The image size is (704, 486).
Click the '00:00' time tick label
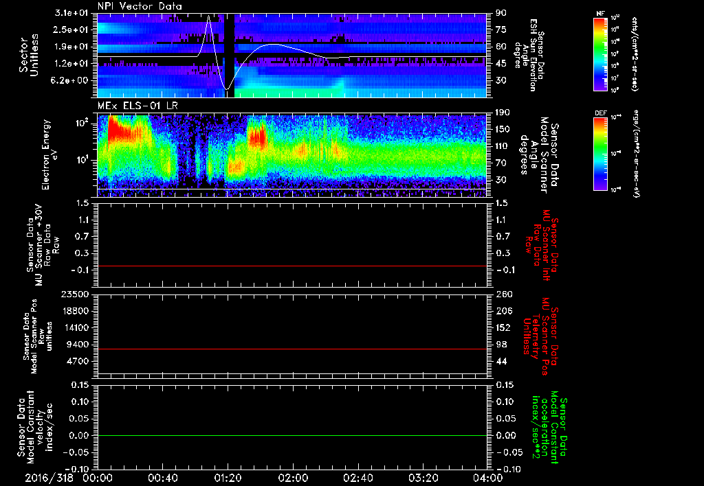point(98,478)
